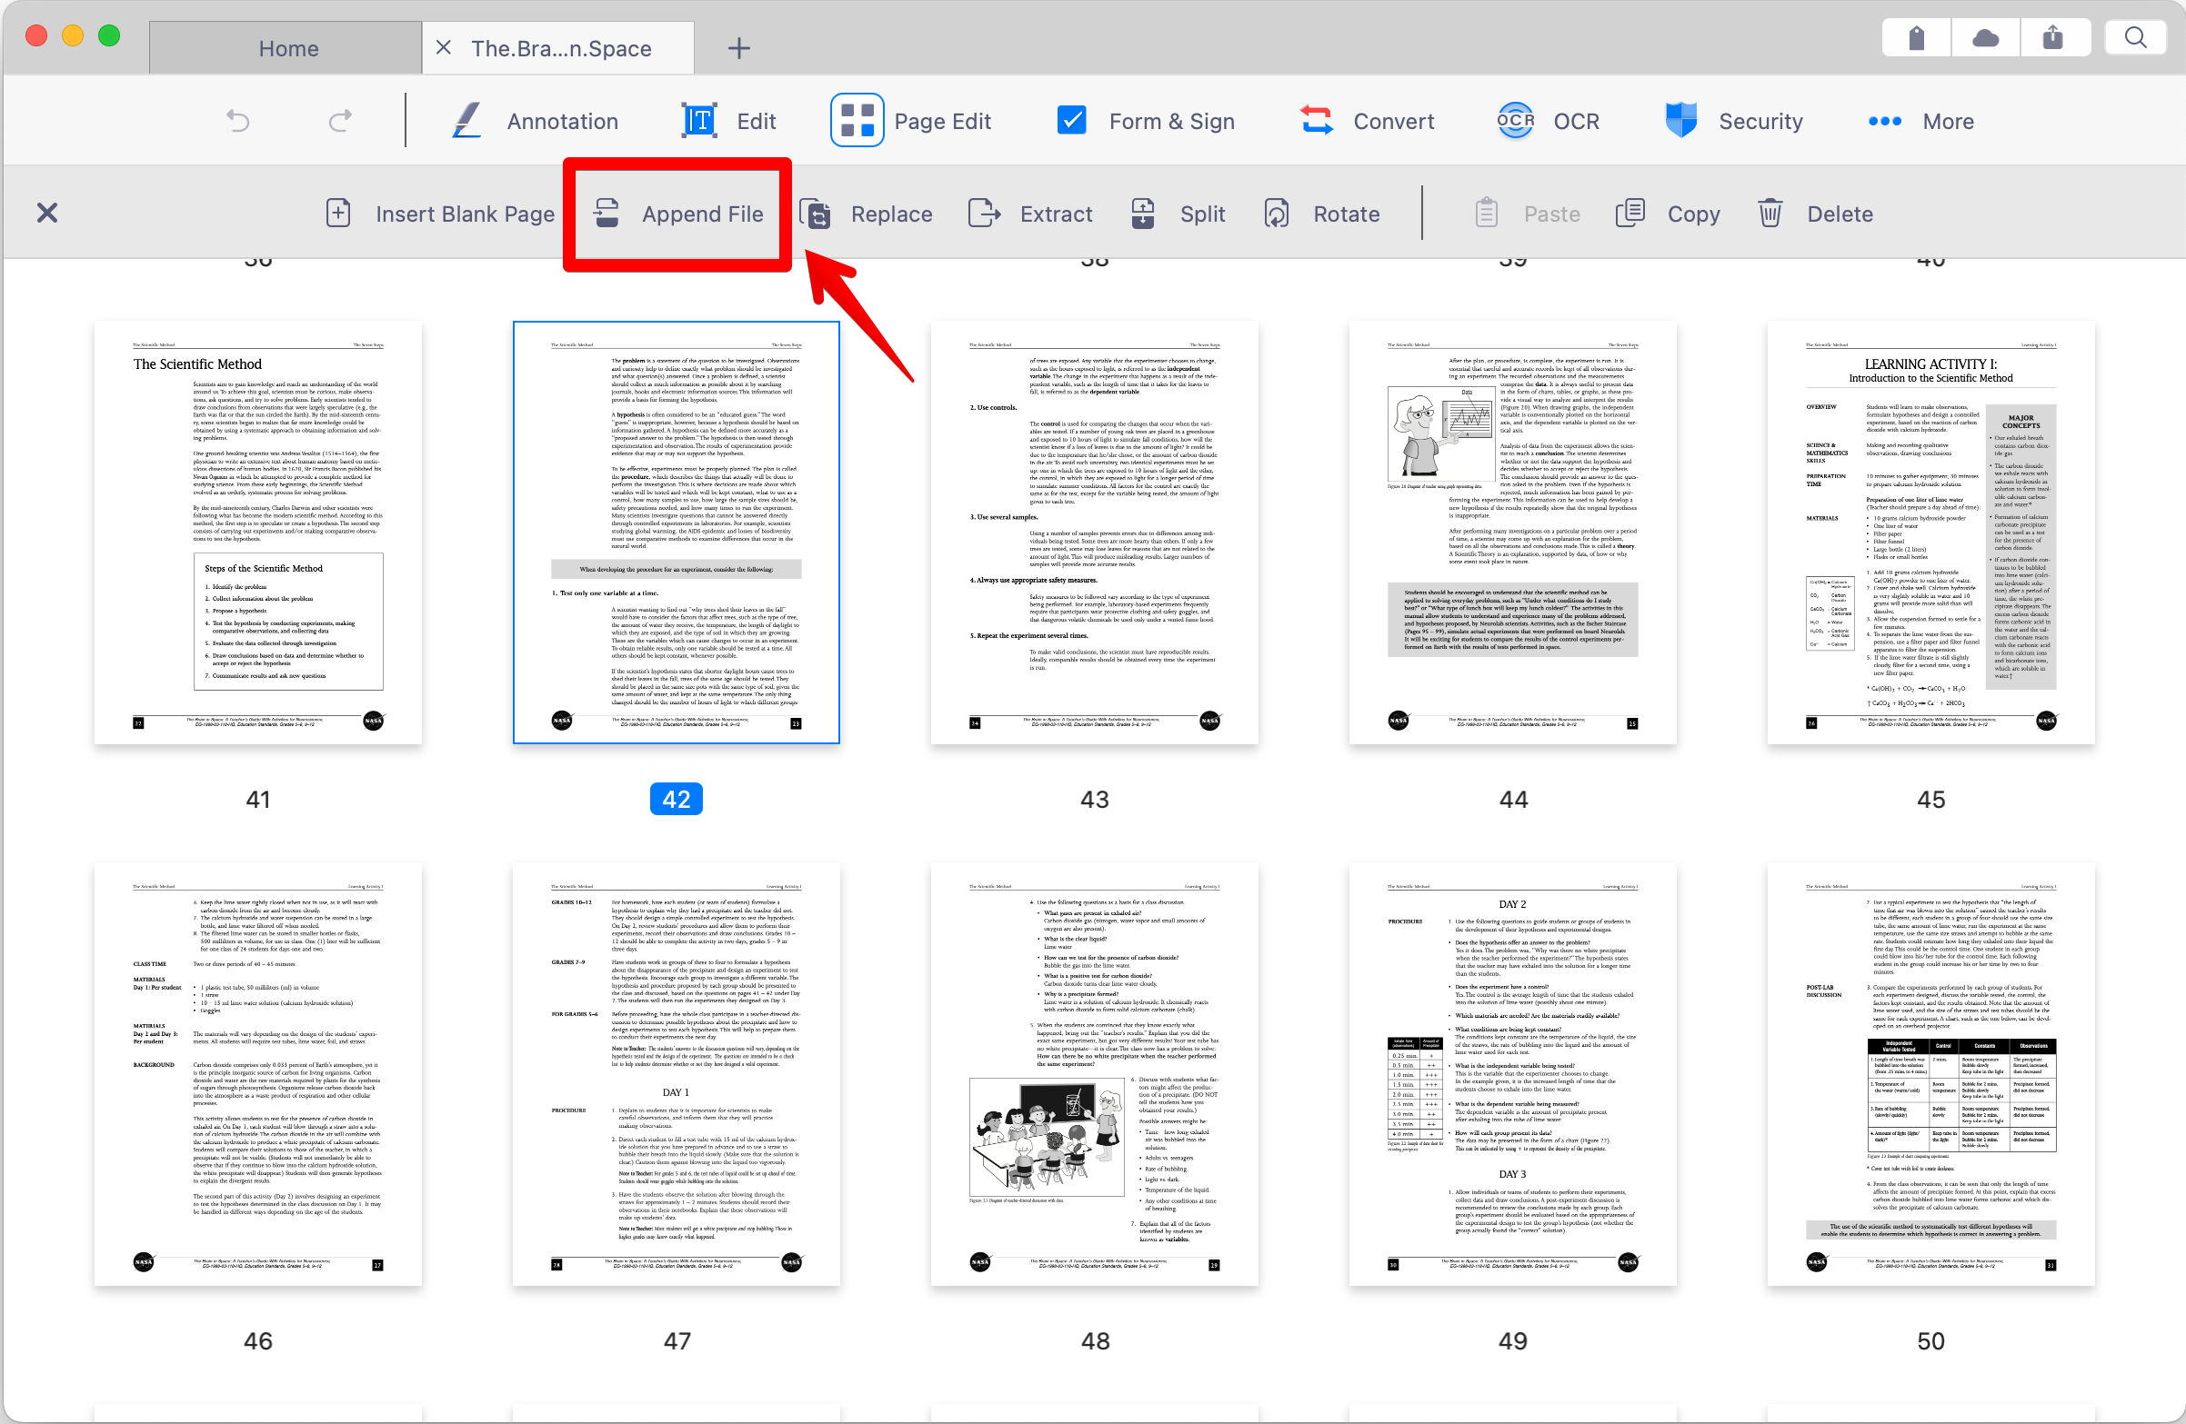Screen dimensions: 2186x1424
Task: Click the Append File icon
Action: click(607, 213)
